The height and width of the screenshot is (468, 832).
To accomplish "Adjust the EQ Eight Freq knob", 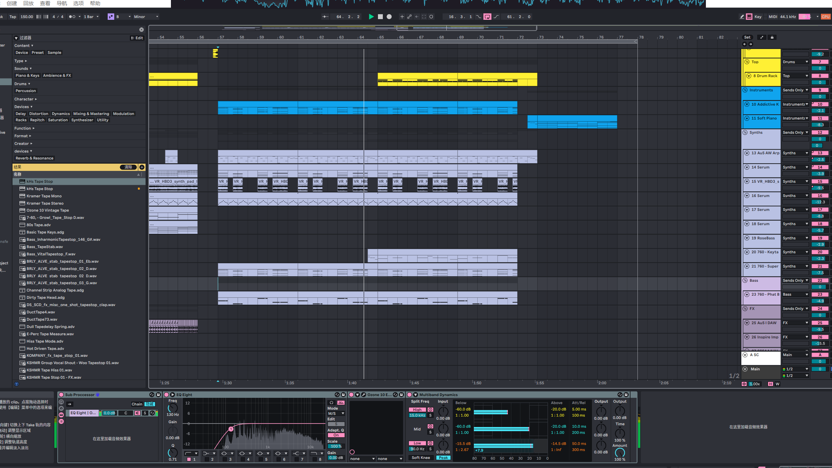I will tap(173, 408).
